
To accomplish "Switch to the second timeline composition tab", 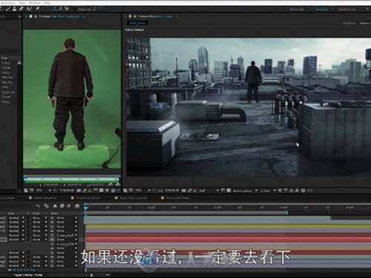I will point(86,198).
